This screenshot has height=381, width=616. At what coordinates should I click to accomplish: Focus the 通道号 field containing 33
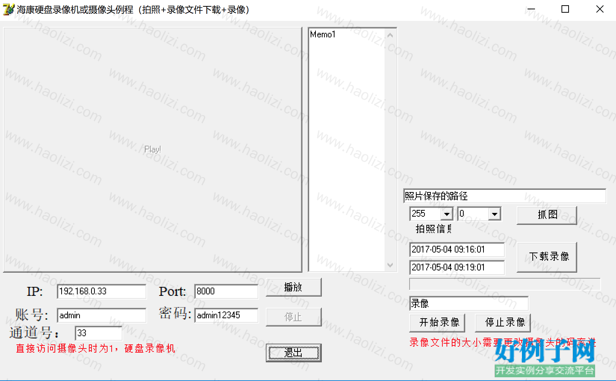coord(99,333)
